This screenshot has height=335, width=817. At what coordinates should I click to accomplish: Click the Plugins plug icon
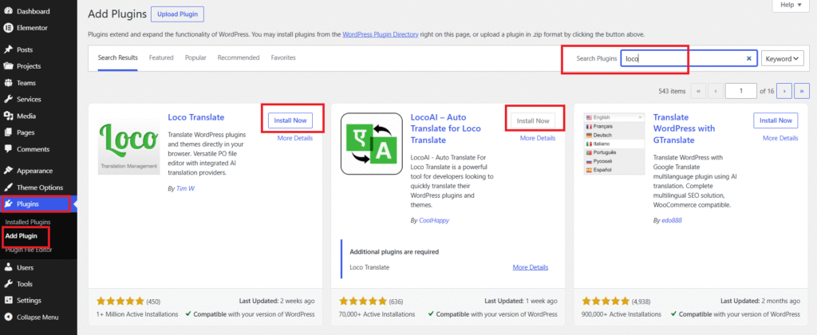point(8,203)
